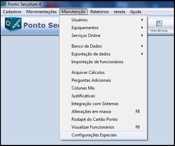Expand the Usuários submenu arrow
175x146 pixels.
142,20
